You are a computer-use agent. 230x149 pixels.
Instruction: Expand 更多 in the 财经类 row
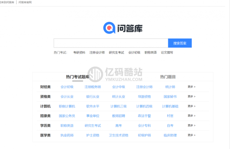pos(192,87)
